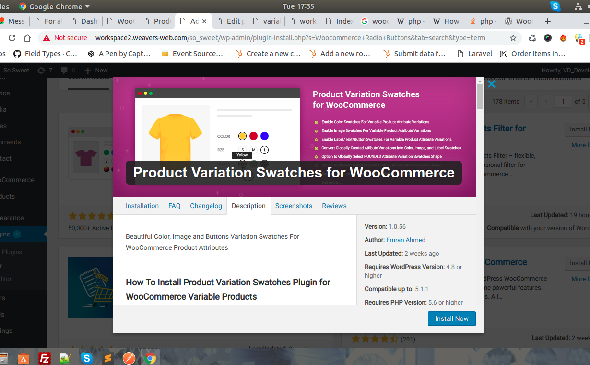Switch to the How browser tab
The height and width of the screenshot is (365, 590).
pos(447,21)
